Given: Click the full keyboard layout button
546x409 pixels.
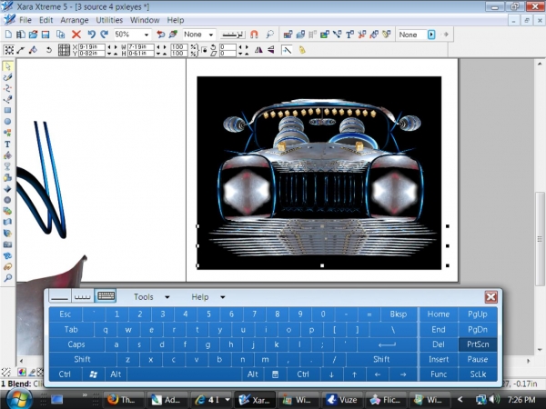Looking at the screenshot, I should pos(106,296).
